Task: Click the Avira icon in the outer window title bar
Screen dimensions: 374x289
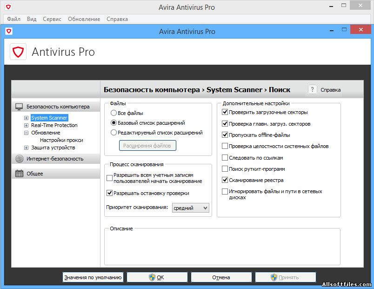Action: (8, 7)
